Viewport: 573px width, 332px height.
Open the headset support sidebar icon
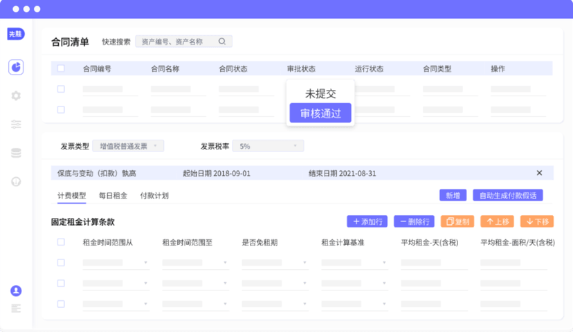(16, 181)
